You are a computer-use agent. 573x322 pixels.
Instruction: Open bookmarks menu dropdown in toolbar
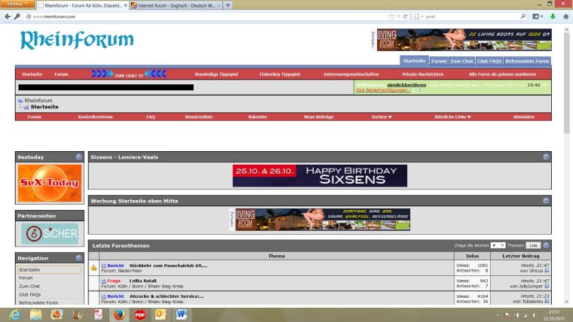(538, 17)
